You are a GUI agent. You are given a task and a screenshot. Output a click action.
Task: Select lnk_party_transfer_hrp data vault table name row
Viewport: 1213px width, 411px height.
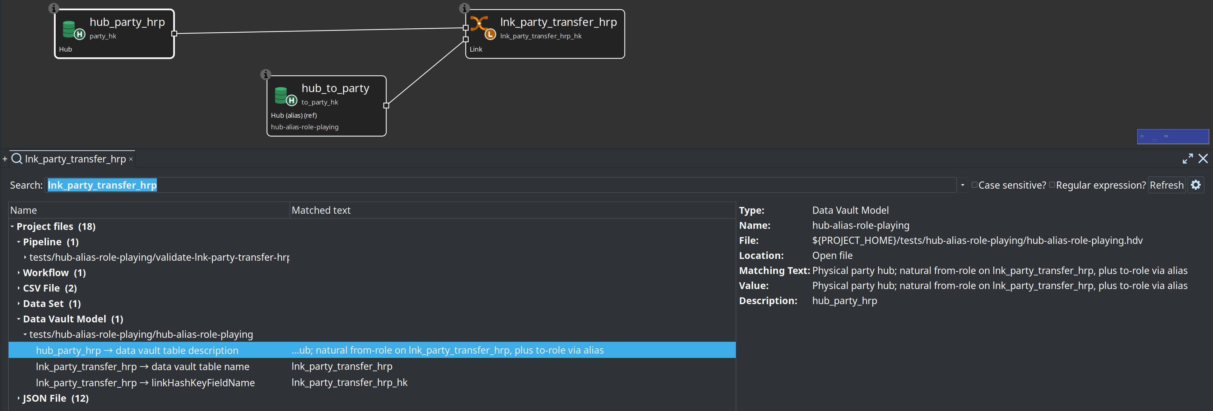coord(372,366)
